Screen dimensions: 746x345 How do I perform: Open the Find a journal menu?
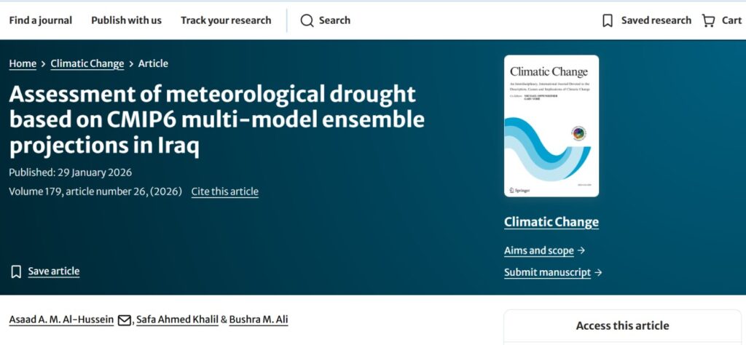pos(41,20)
